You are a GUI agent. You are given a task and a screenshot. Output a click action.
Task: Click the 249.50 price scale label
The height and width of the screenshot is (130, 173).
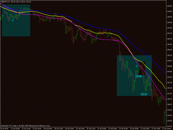[x=169, y=11]
